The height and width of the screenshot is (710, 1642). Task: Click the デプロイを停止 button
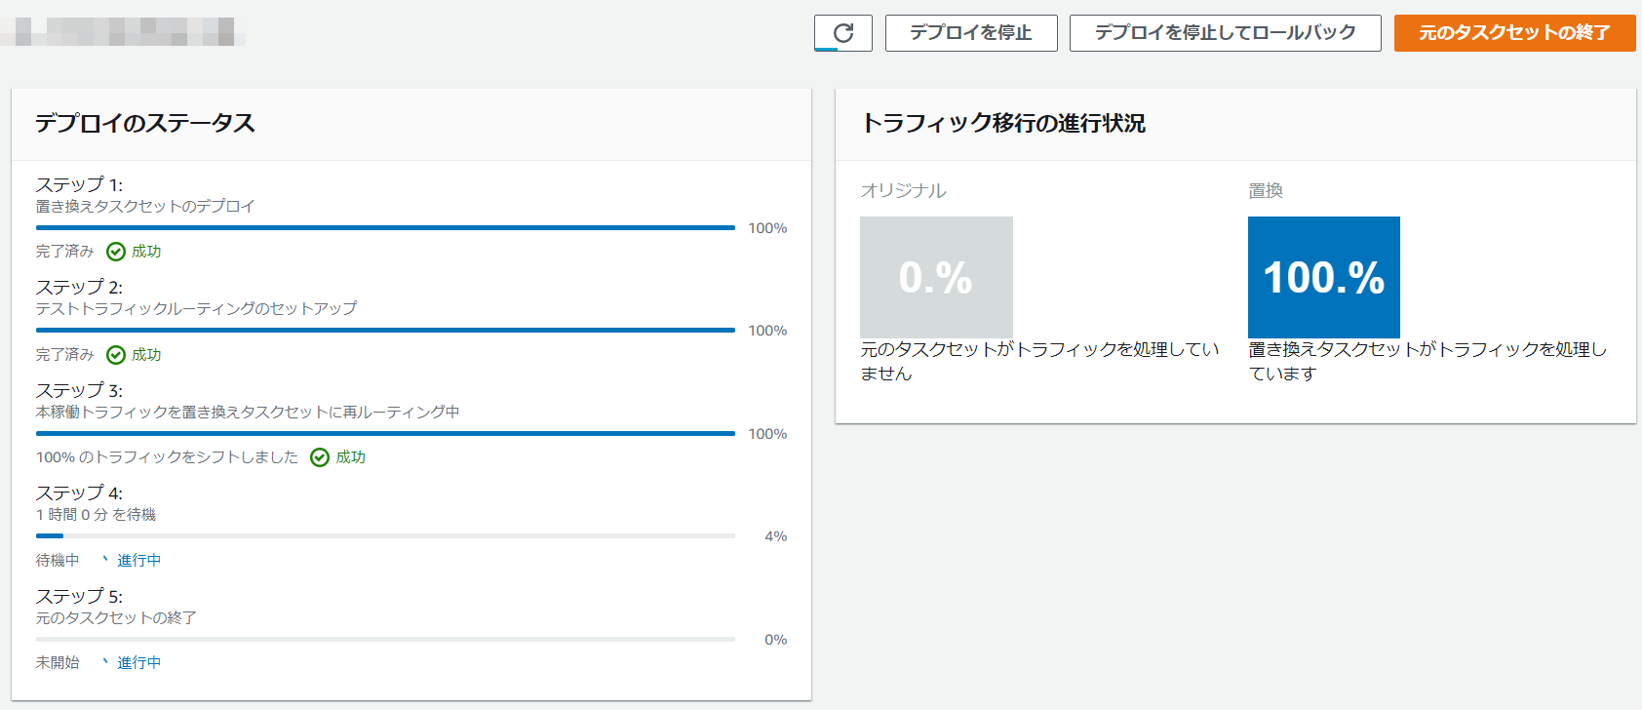tap(971, 33)
